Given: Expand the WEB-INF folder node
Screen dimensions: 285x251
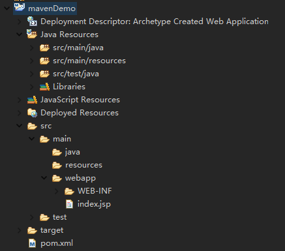Looking at the screenshot, I should coord(57,191).
